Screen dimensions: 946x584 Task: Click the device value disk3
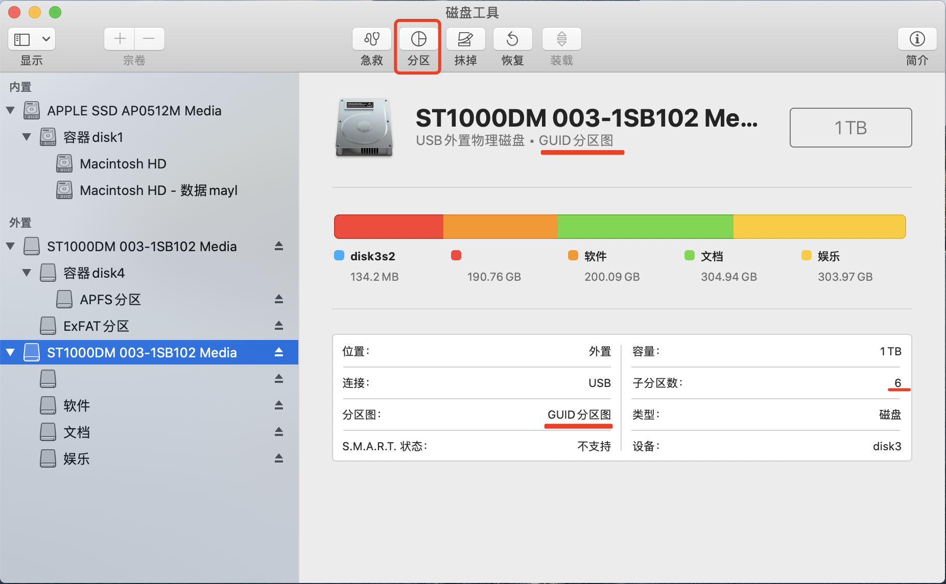pyautogui.click(x=887, y=446)
